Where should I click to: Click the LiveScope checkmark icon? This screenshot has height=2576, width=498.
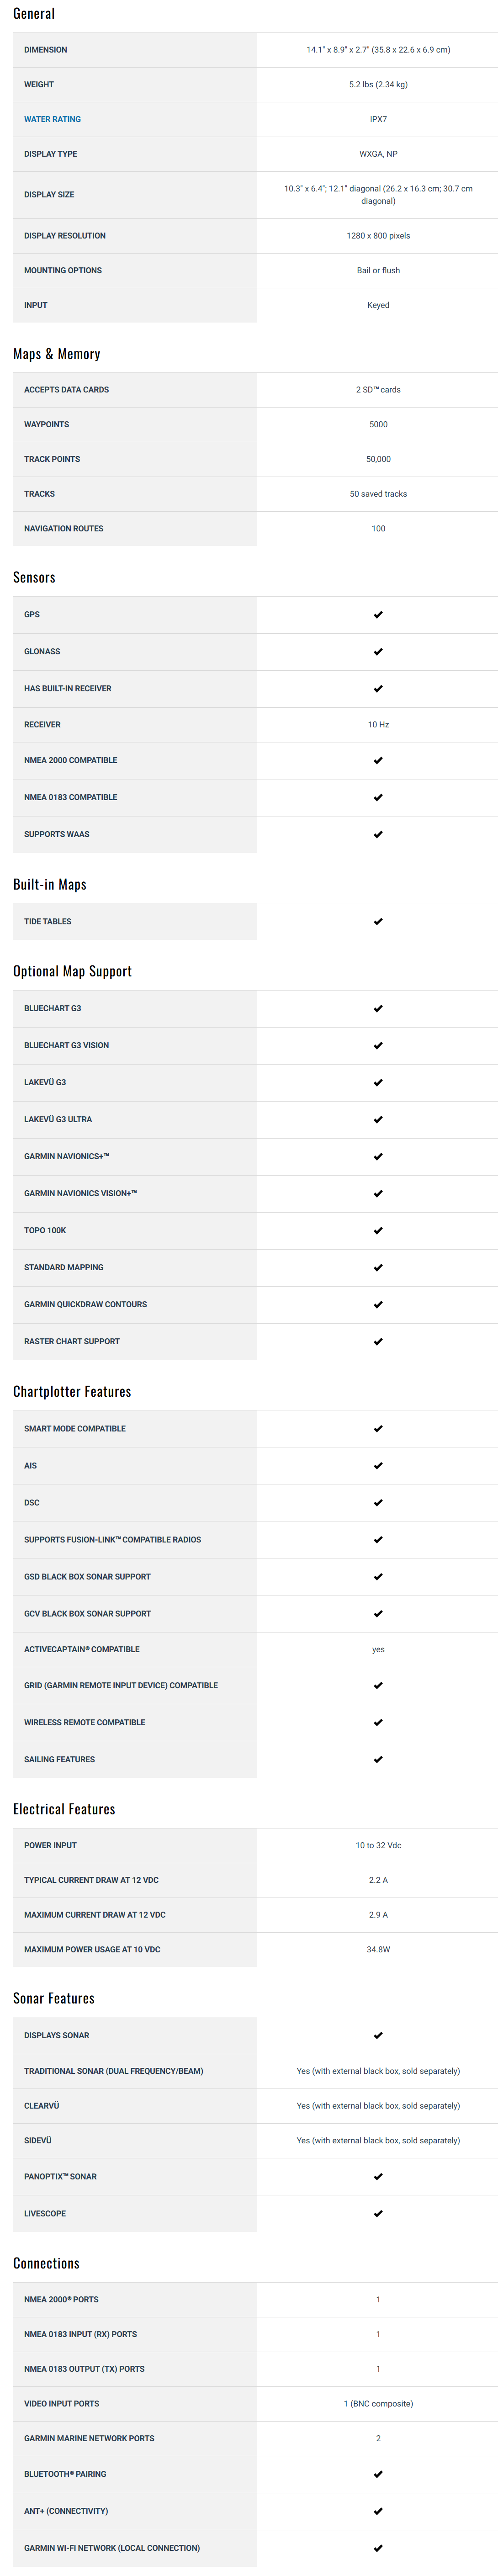pyautogui.click(x=378, y=2214)
